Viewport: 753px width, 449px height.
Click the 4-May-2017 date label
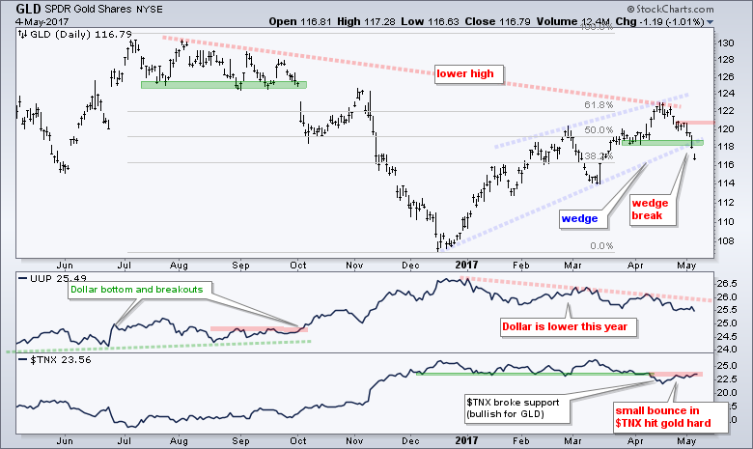(x=42, y=21)
